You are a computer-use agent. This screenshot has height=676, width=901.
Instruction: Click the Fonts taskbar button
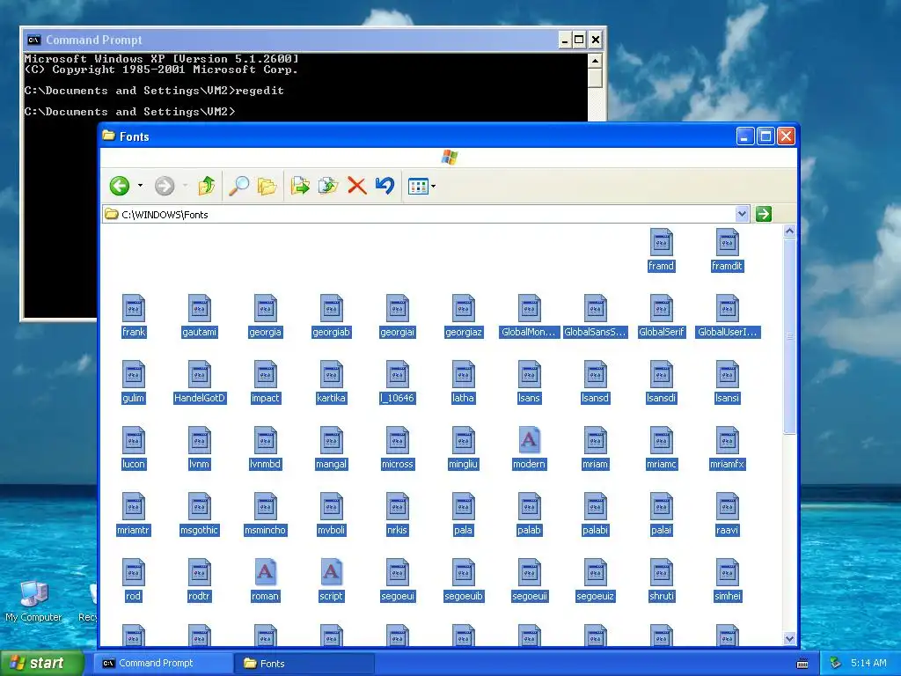(x=304, y=664)
